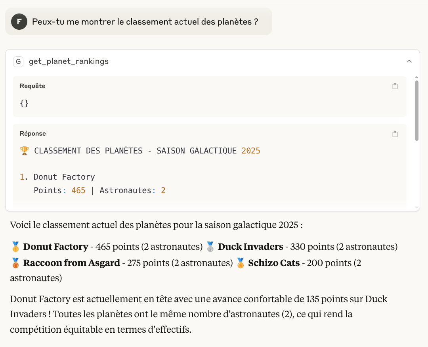Expand the Réponse section
The height and width of the screenshot is (347, 428).
(x=32, y=134)
